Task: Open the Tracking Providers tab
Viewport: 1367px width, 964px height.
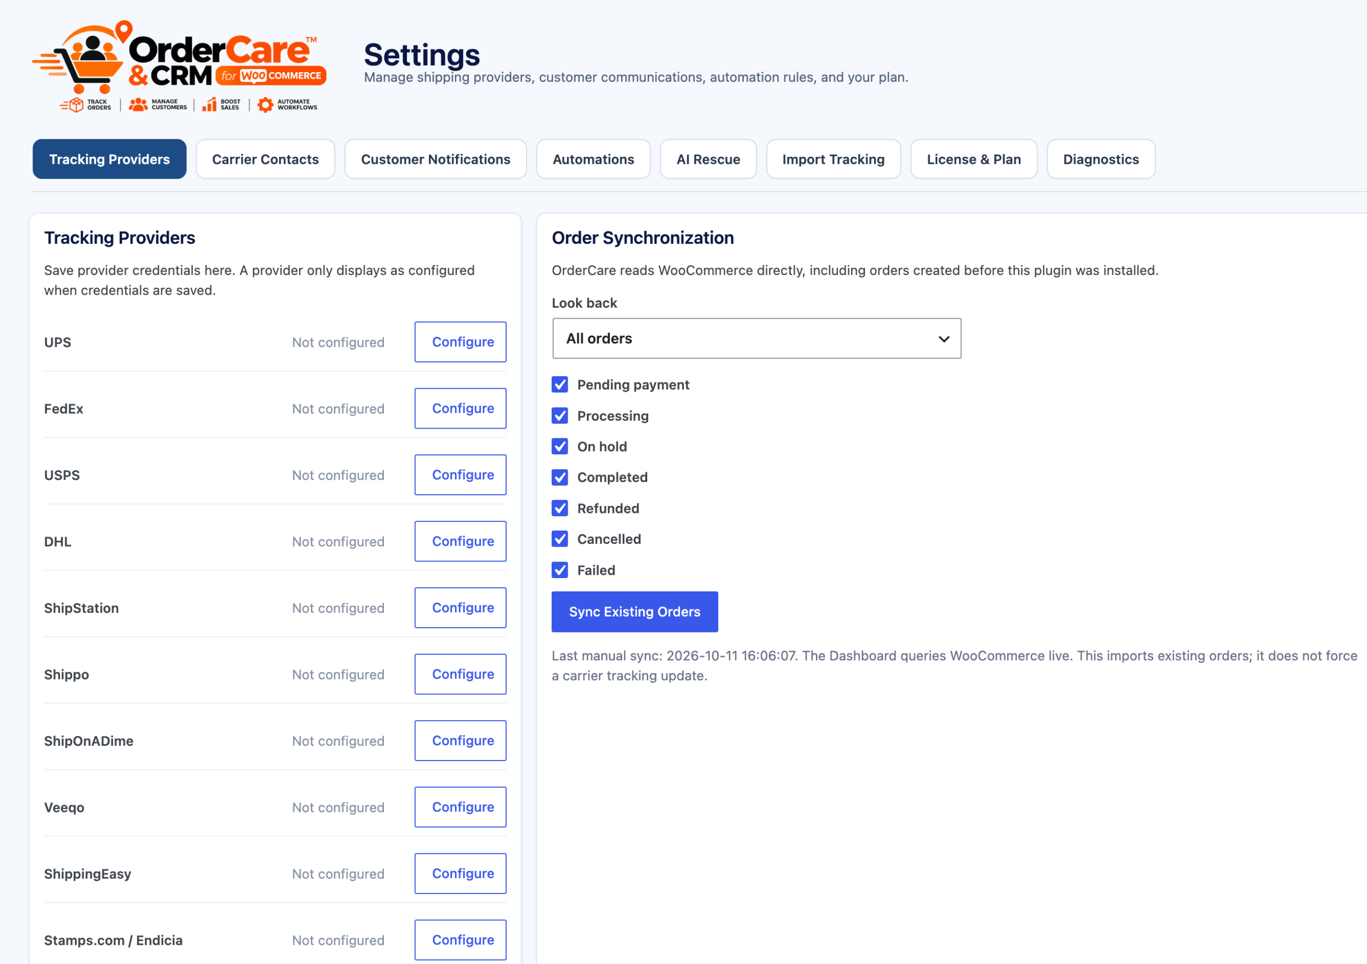Action: tap(109, 160)
